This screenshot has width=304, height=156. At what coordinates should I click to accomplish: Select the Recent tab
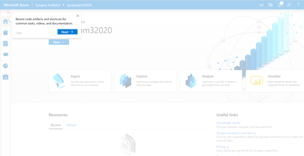tap(56, 125)
